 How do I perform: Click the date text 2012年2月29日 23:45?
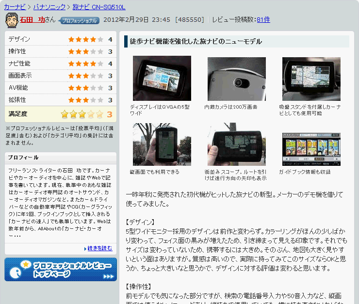[137, 20]
